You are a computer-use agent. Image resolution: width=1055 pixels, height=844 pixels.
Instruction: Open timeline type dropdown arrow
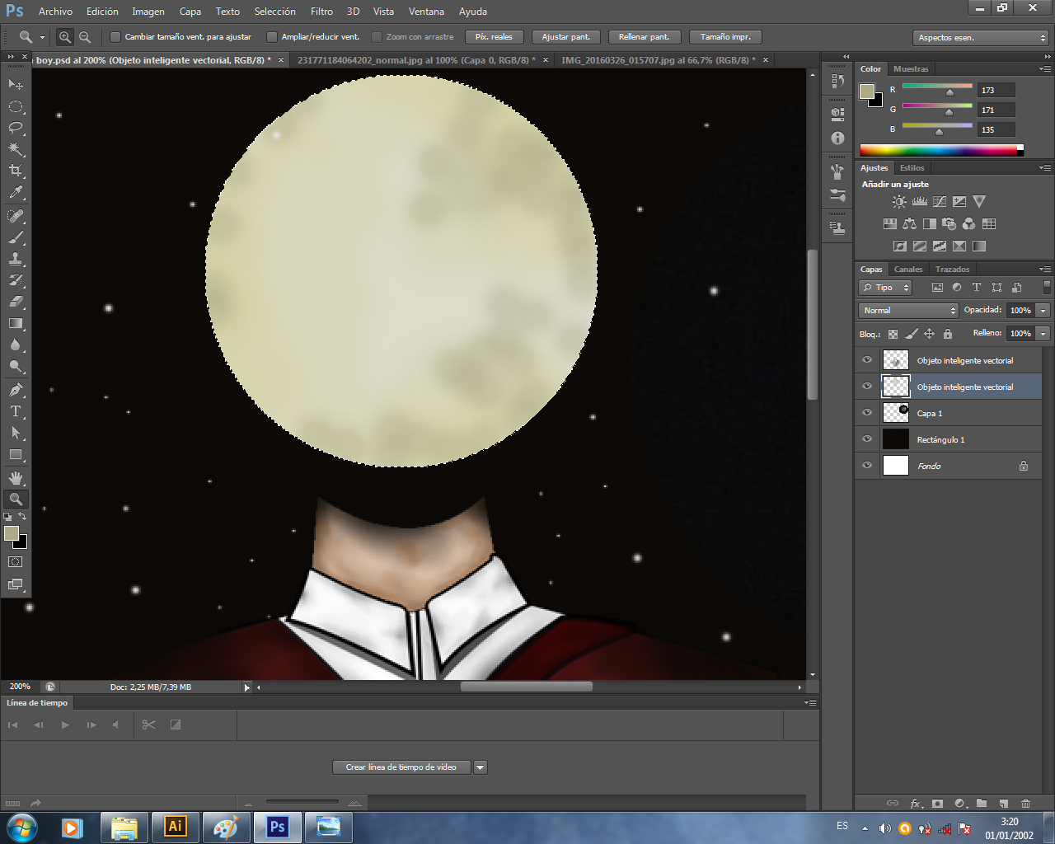(481, 767)
